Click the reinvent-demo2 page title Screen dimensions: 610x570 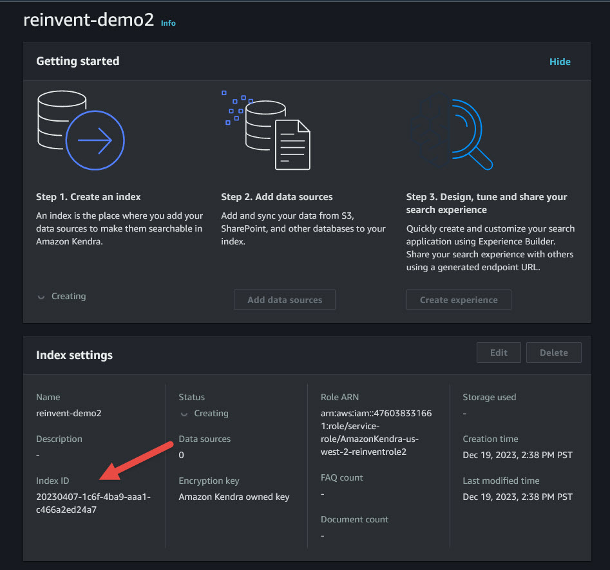click(89, 20)
